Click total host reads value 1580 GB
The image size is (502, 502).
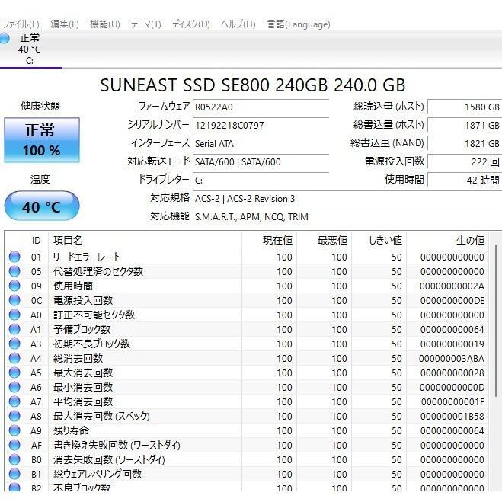[465, 107]
